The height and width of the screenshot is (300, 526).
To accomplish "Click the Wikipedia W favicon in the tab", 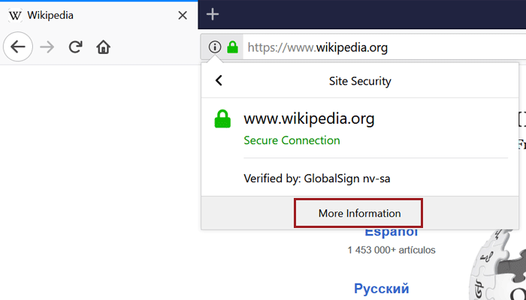I will [15, 15].
